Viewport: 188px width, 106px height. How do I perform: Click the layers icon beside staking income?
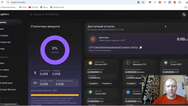click(35, 83)
